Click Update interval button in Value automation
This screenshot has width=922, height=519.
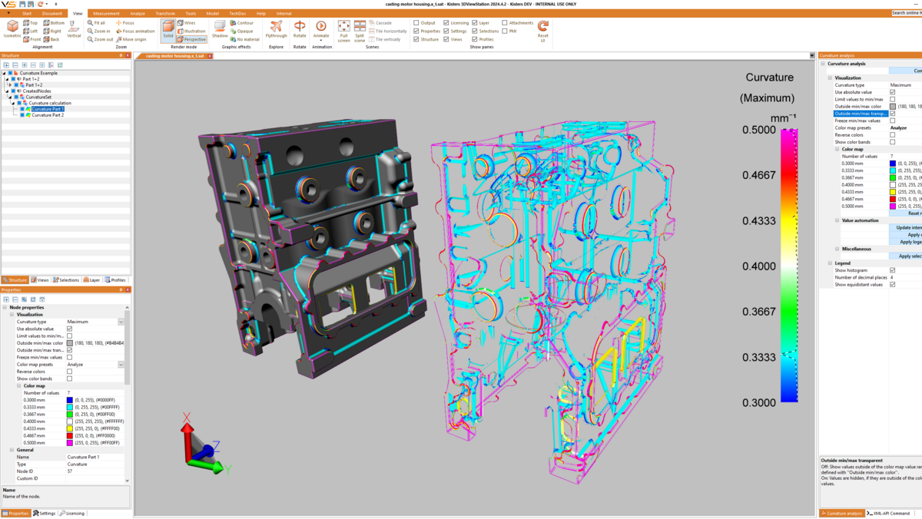905,227
